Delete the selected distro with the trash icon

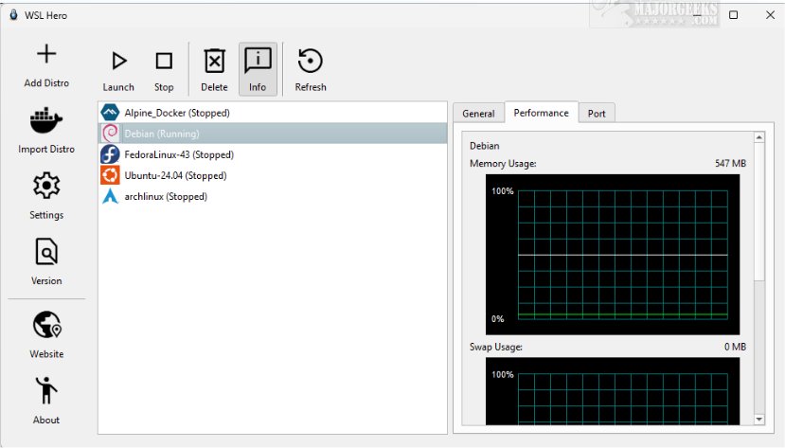pyautogui.click(x=215, y=63)
